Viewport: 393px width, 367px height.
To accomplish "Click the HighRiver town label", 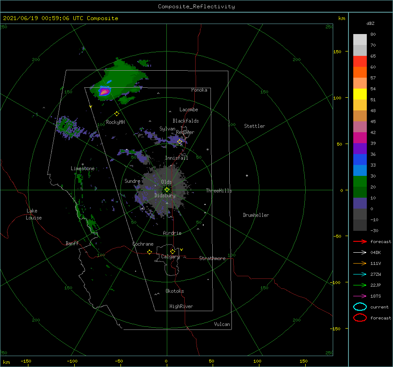I will click(181, 306).
